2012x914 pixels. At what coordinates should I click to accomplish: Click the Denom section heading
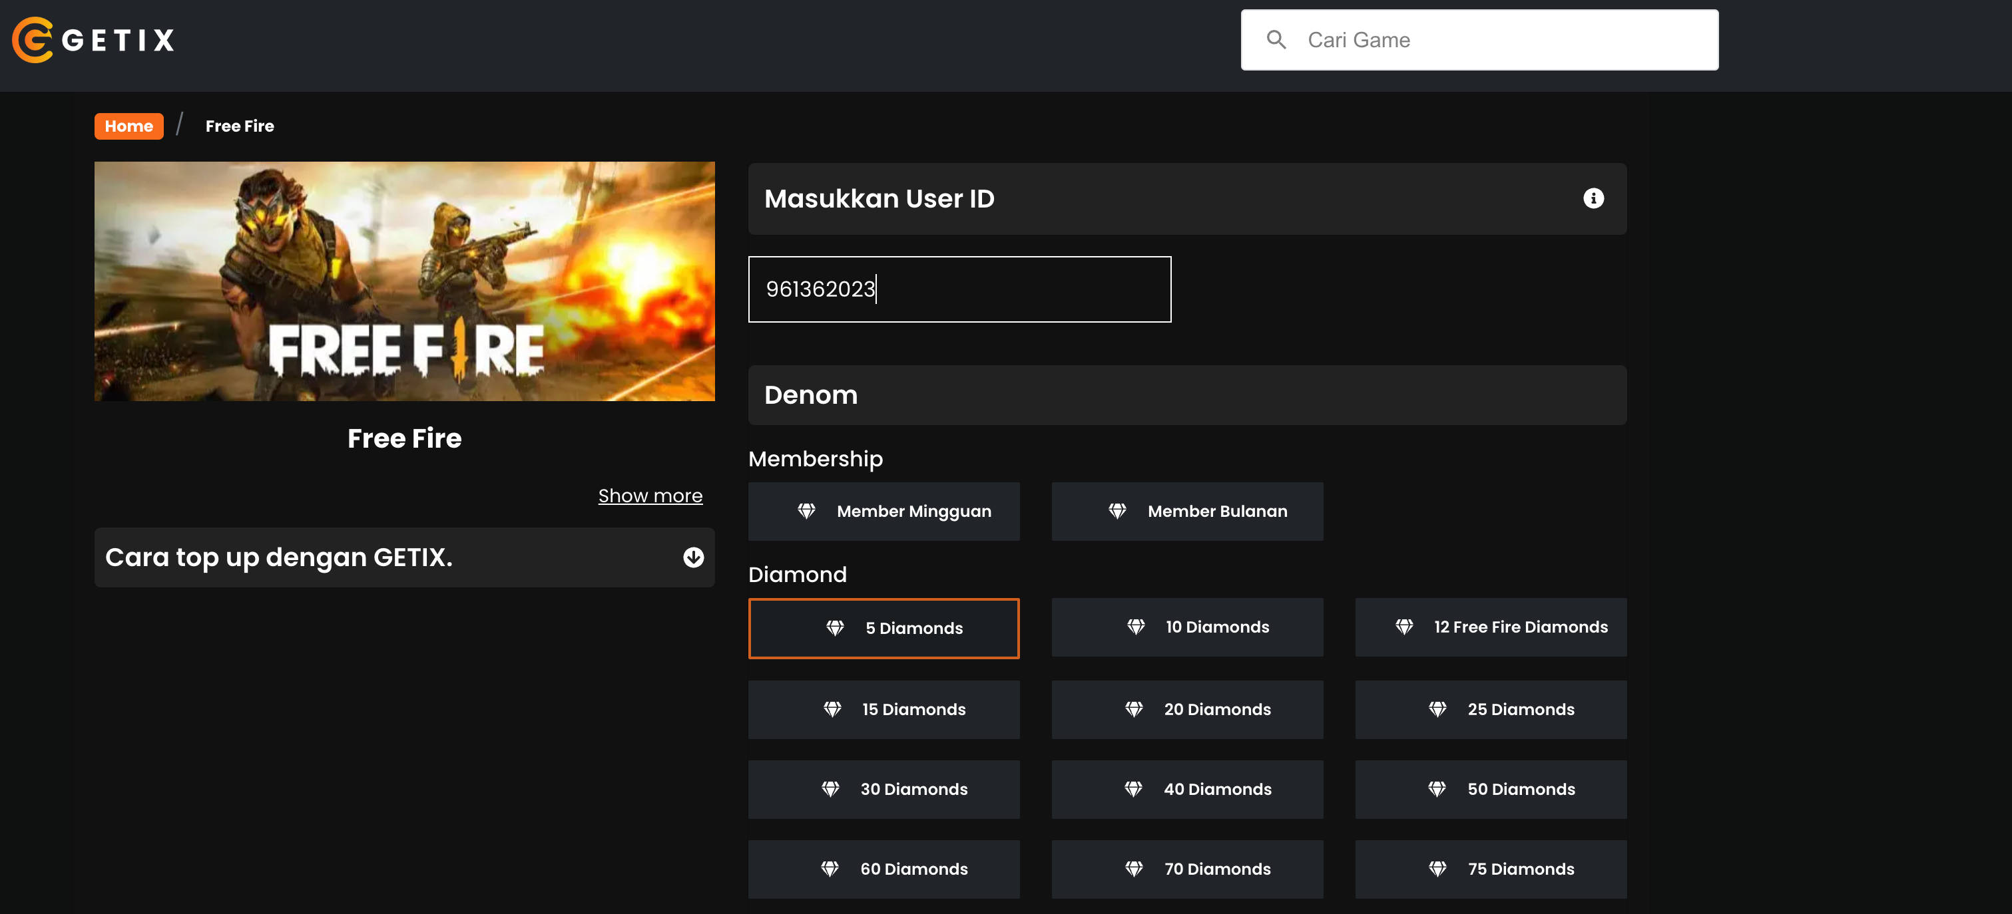pyautogui.click(x=811, y=395)
